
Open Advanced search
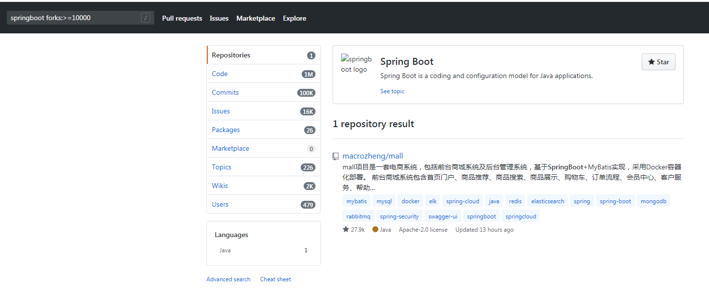[228, 279]
